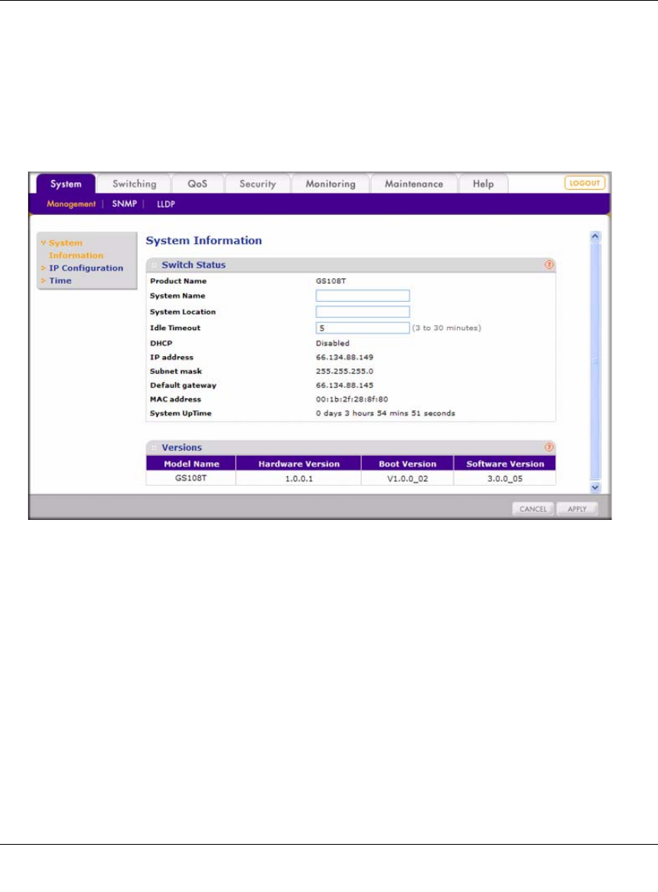Select the Management submenu
658x892 pixels.
point(71,204)
